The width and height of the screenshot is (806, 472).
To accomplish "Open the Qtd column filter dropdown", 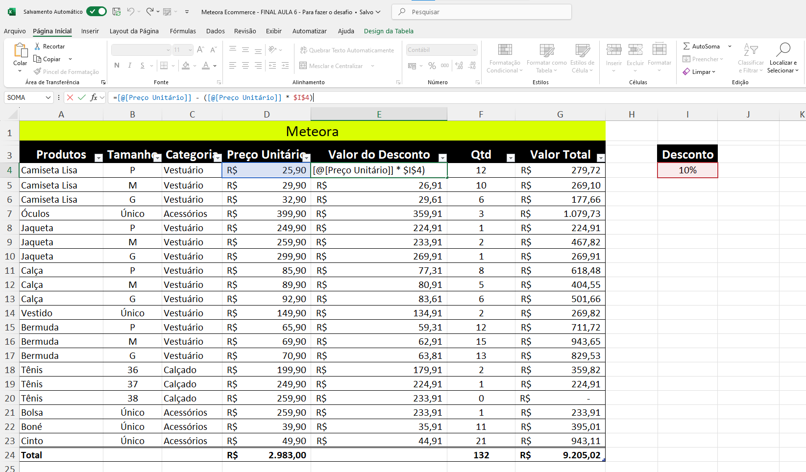I will [511, 158].
